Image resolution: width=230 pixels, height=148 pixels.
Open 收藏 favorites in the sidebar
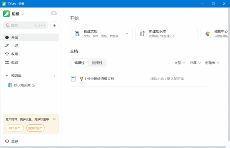pos(31,54)
